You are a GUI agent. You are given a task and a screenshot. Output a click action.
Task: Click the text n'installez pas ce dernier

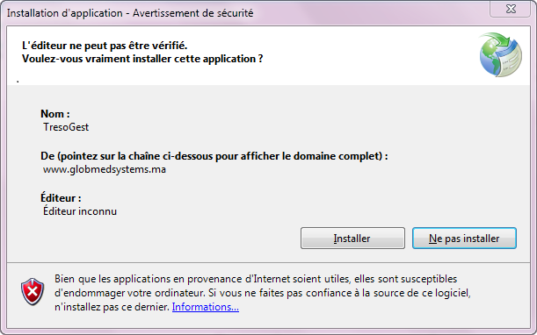point(112,307)
